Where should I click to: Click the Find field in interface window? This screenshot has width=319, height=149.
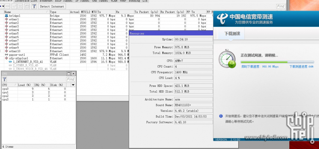[281, 6]
